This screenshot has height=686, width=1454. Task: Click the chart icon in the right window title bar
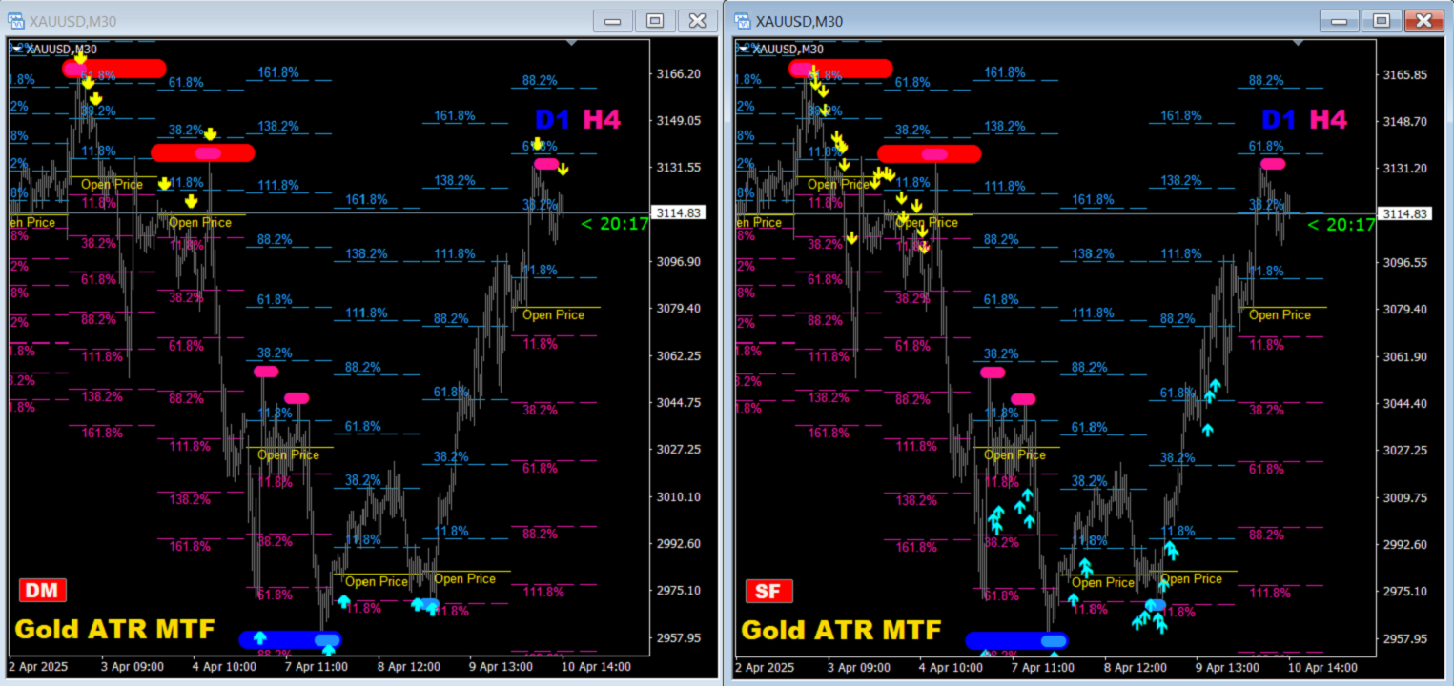coord(743,21)
